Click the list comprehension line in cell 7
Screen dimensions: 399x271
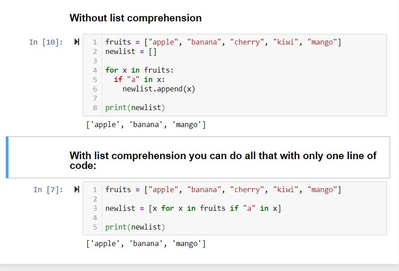tap(193, 208)
